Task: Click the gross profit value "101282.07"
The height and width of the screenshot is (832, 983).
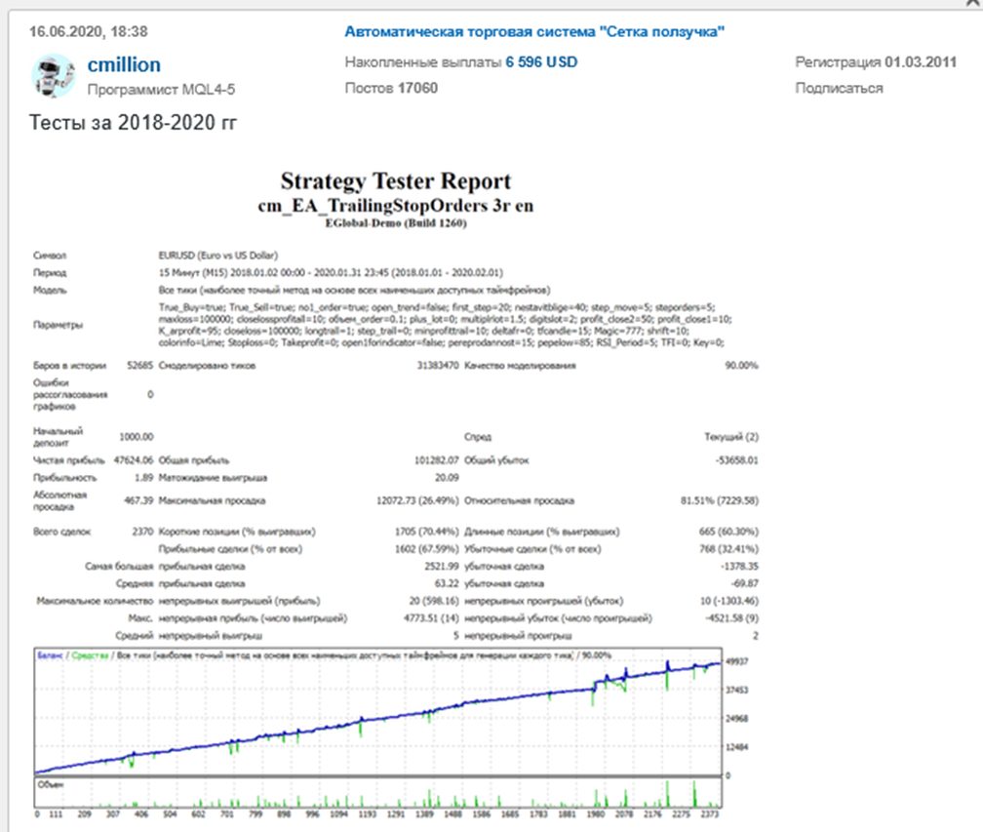Action: tap(436, 460)
